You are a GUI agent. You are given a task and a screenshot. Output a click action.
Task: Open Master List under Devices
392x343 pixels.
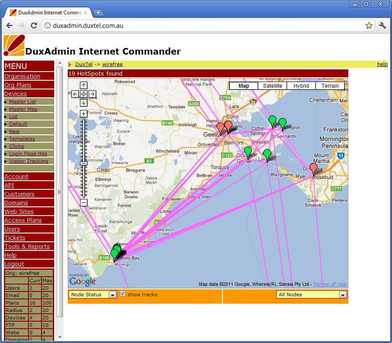[x=22, y=102]
